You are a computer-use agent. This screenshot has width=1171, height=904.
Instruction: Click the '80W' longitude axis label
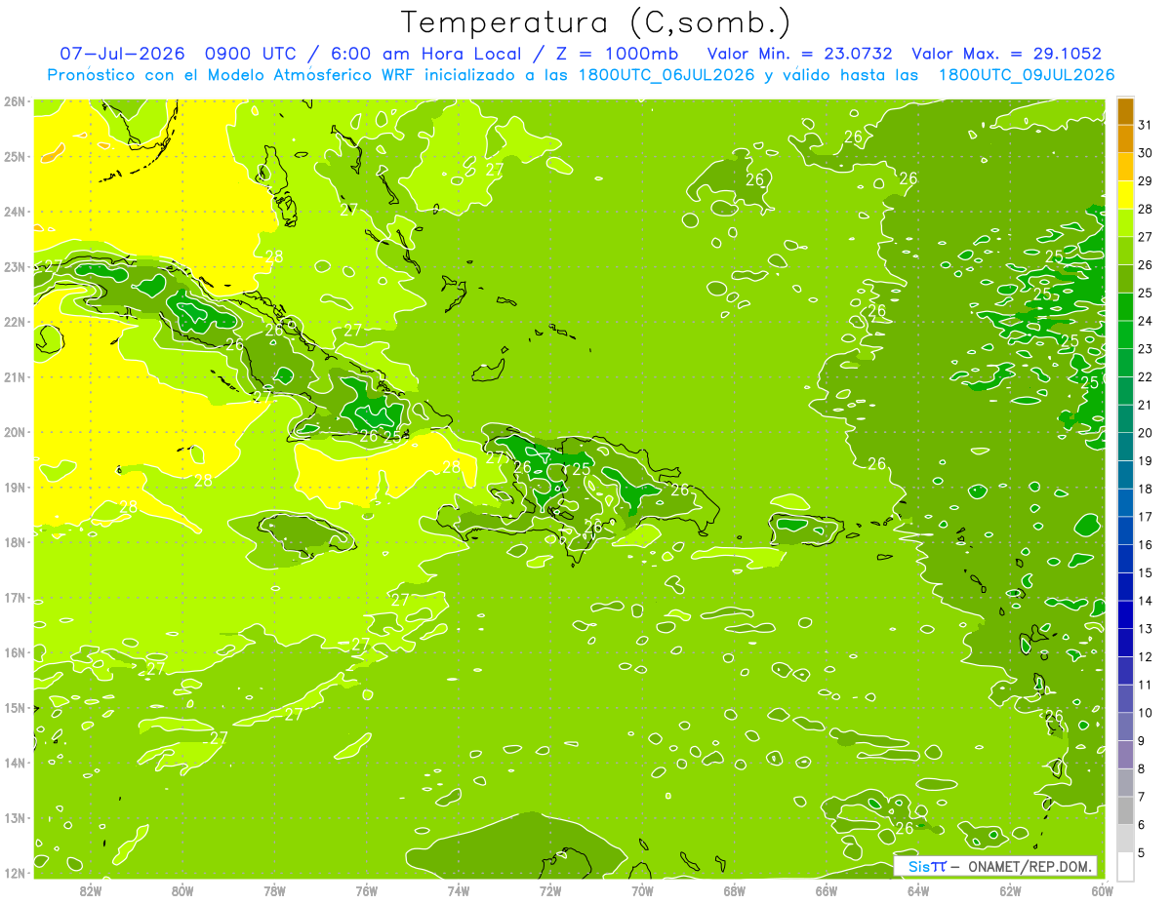point(182,890)
